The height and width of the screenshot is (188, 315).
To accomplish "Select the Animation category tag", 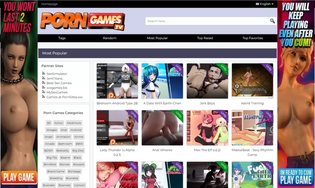I will coord(63,137).
